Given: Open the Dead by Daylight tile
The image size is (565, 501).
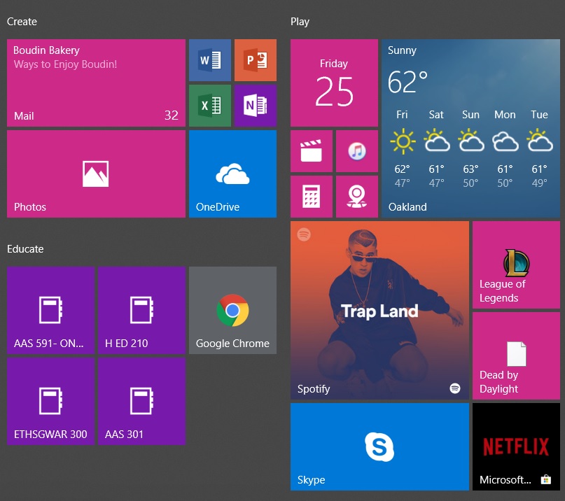Looking at the screenshot, I should coord(517,356).
